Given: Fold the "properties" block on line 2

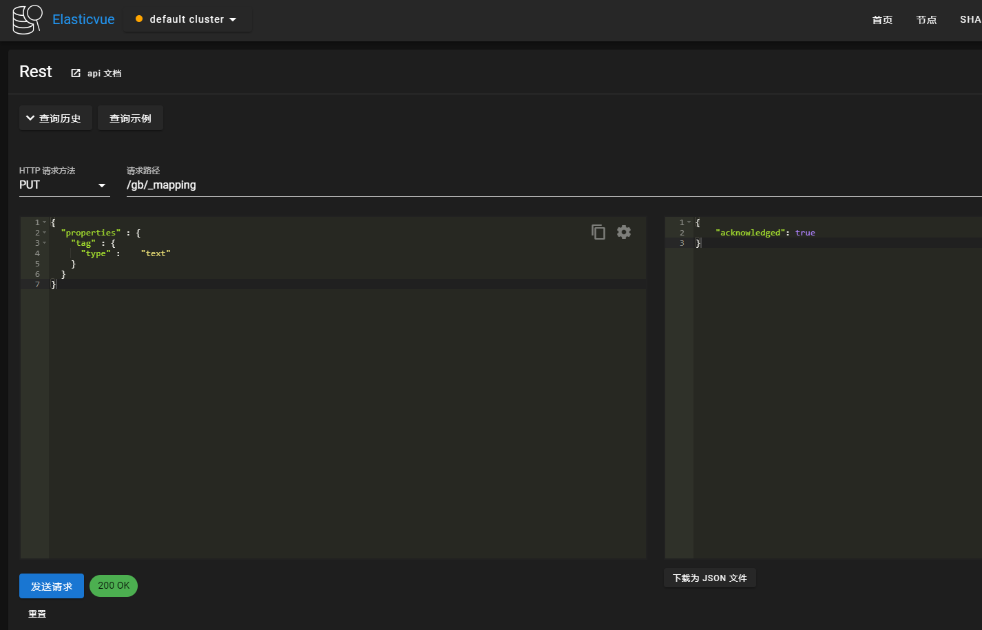Looking at the screenshot, I should (x=45, y=233).
